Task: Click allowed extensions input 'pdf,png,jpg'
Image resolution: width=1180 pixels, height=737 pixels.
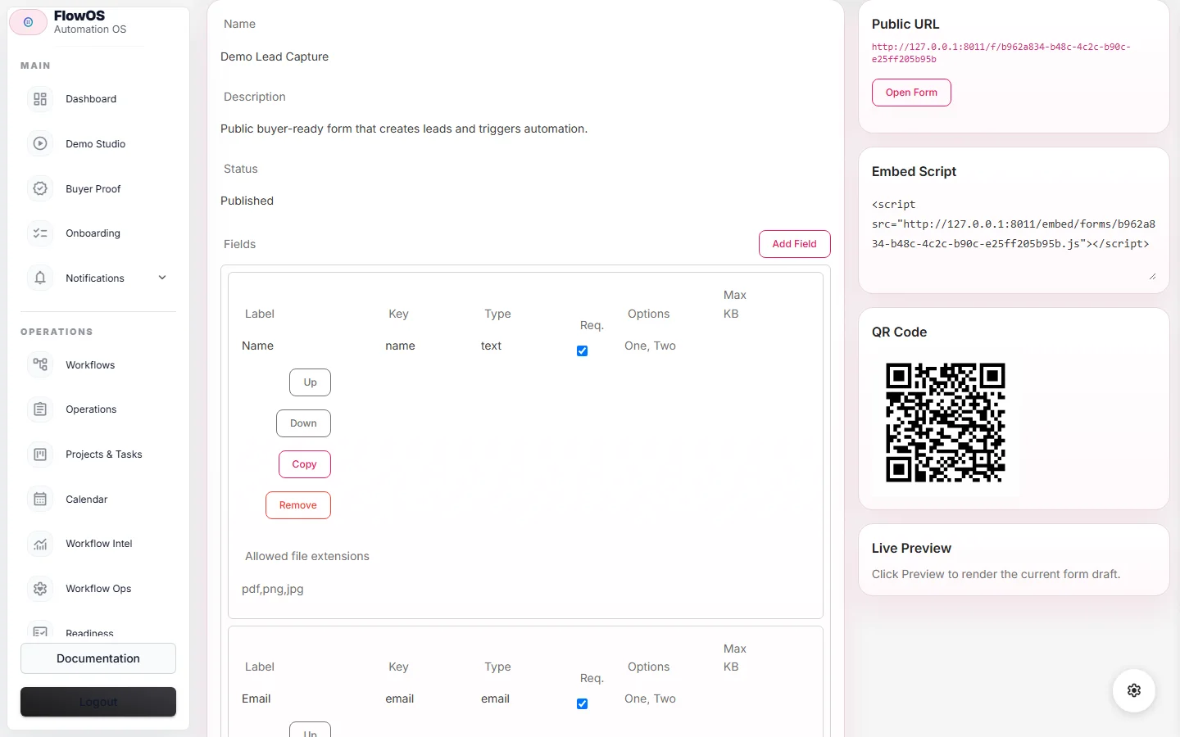Action: [525, 589]
